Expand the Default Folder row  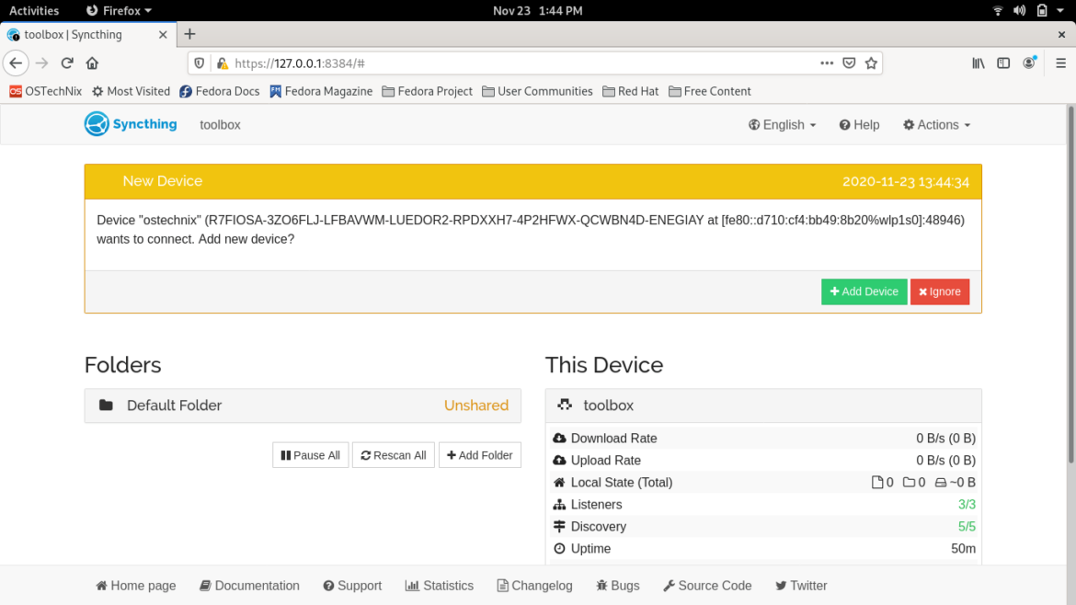pos(303,405)
